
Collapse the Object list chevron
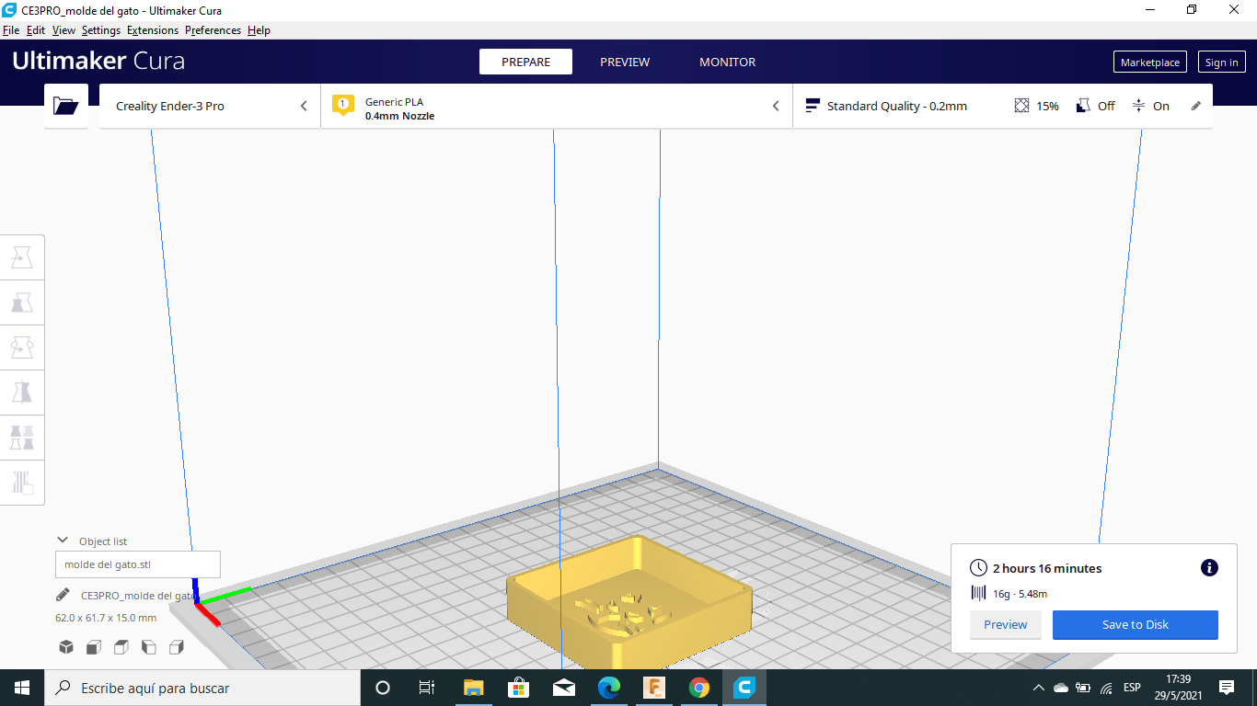coord(63,541)
